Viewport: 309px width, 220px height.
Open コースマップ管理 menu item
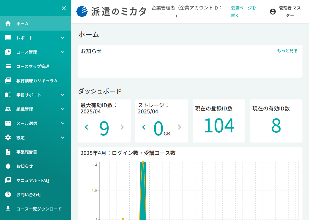click(36, 66)
